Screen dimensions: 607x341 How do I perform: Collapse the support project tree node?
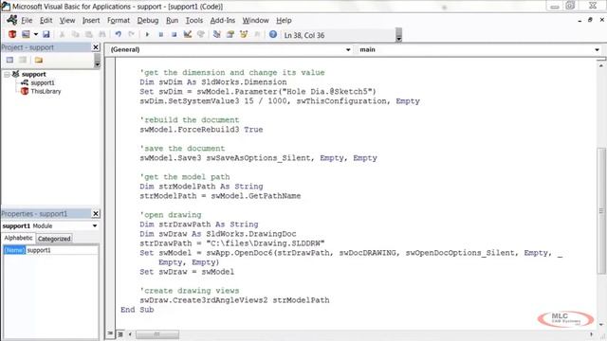(7, 74)
